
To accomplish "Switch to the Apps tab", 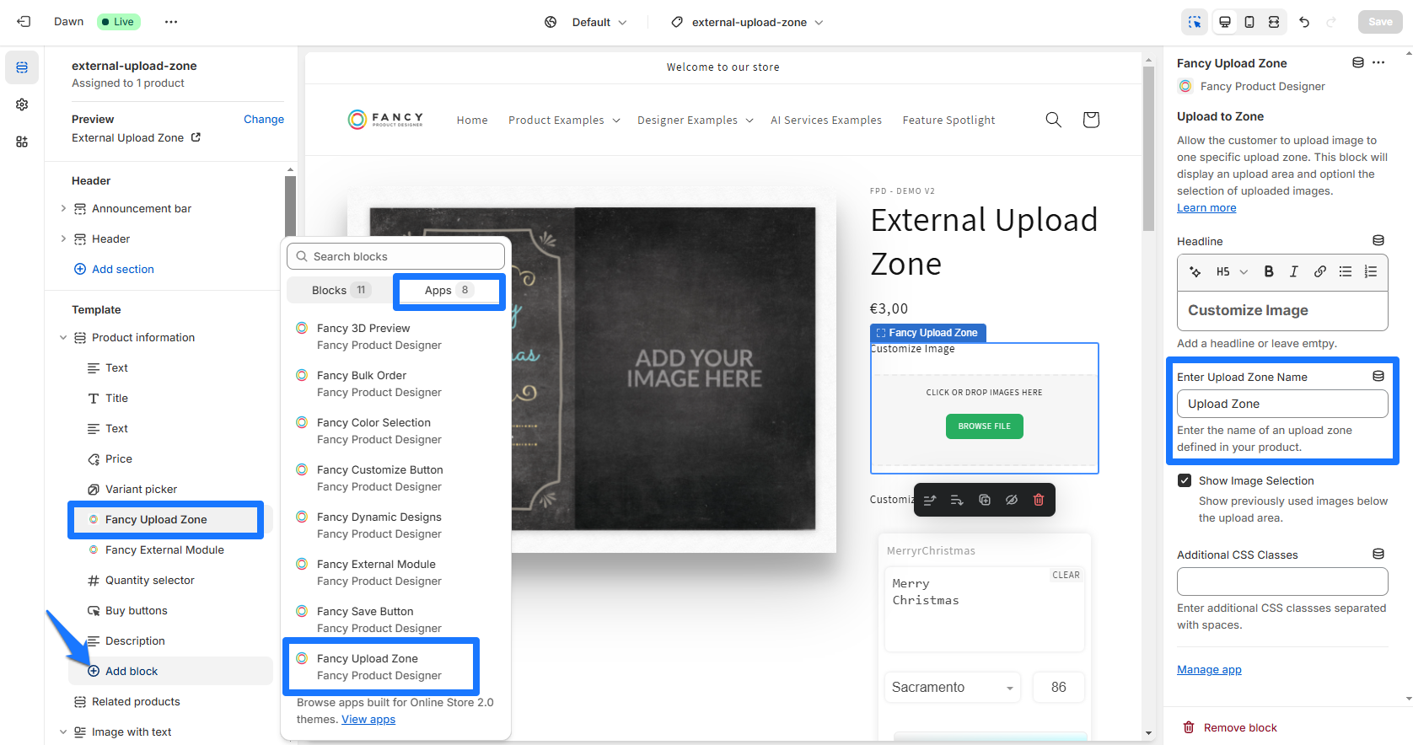I will click(x=449, y=290).
